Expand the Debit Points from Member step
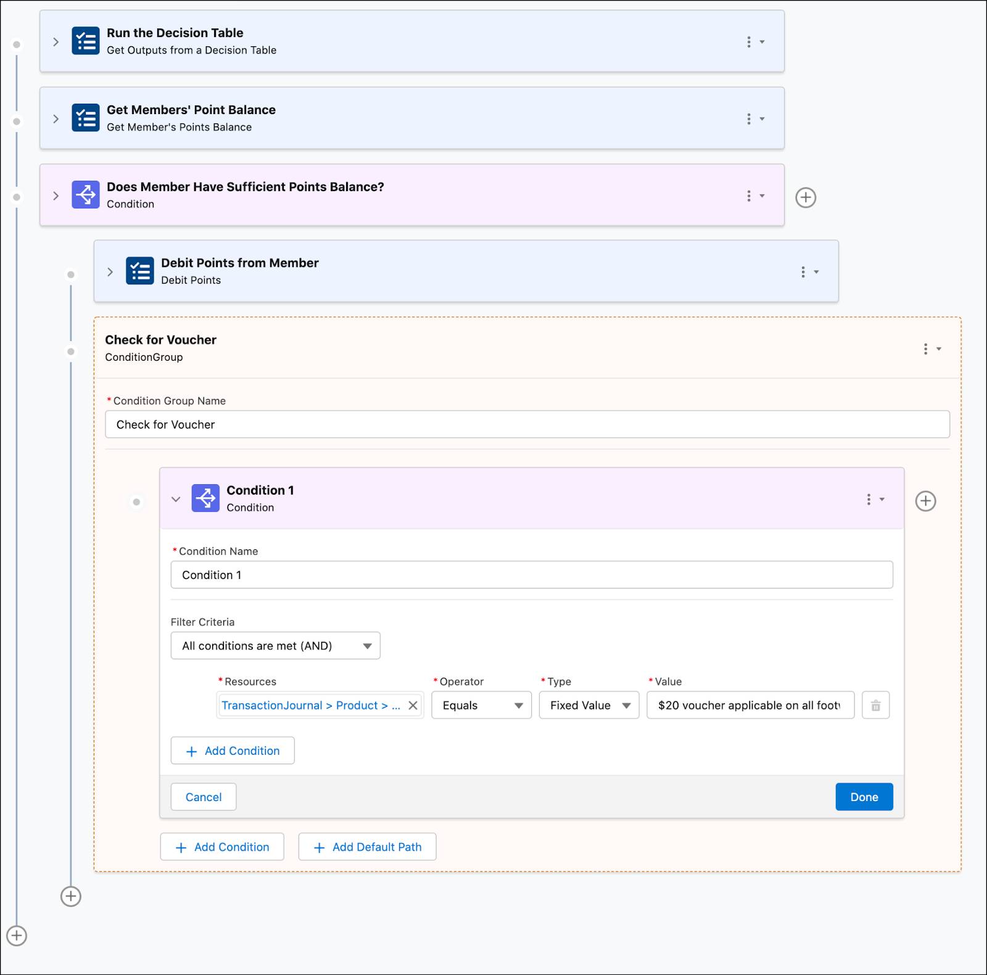987x975 pixels. 110,272
